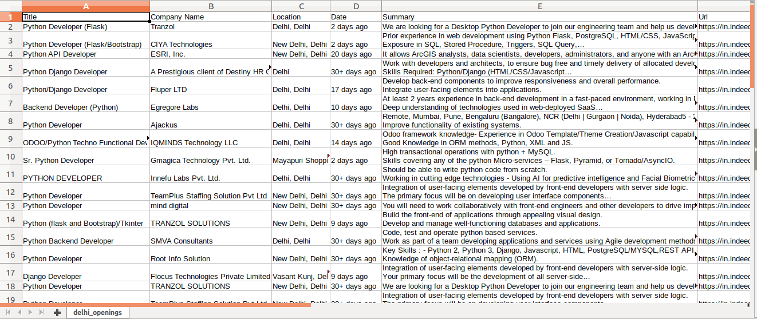
Task: Select the "Python Backend Developer" cell
Action: click(86, 237)
